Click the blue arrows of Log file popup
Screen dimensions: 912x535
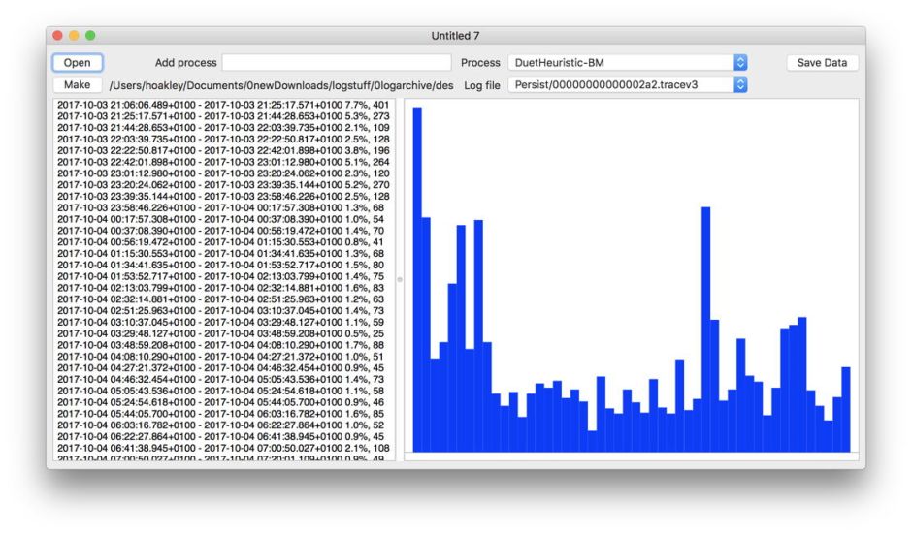coord(741,85)
